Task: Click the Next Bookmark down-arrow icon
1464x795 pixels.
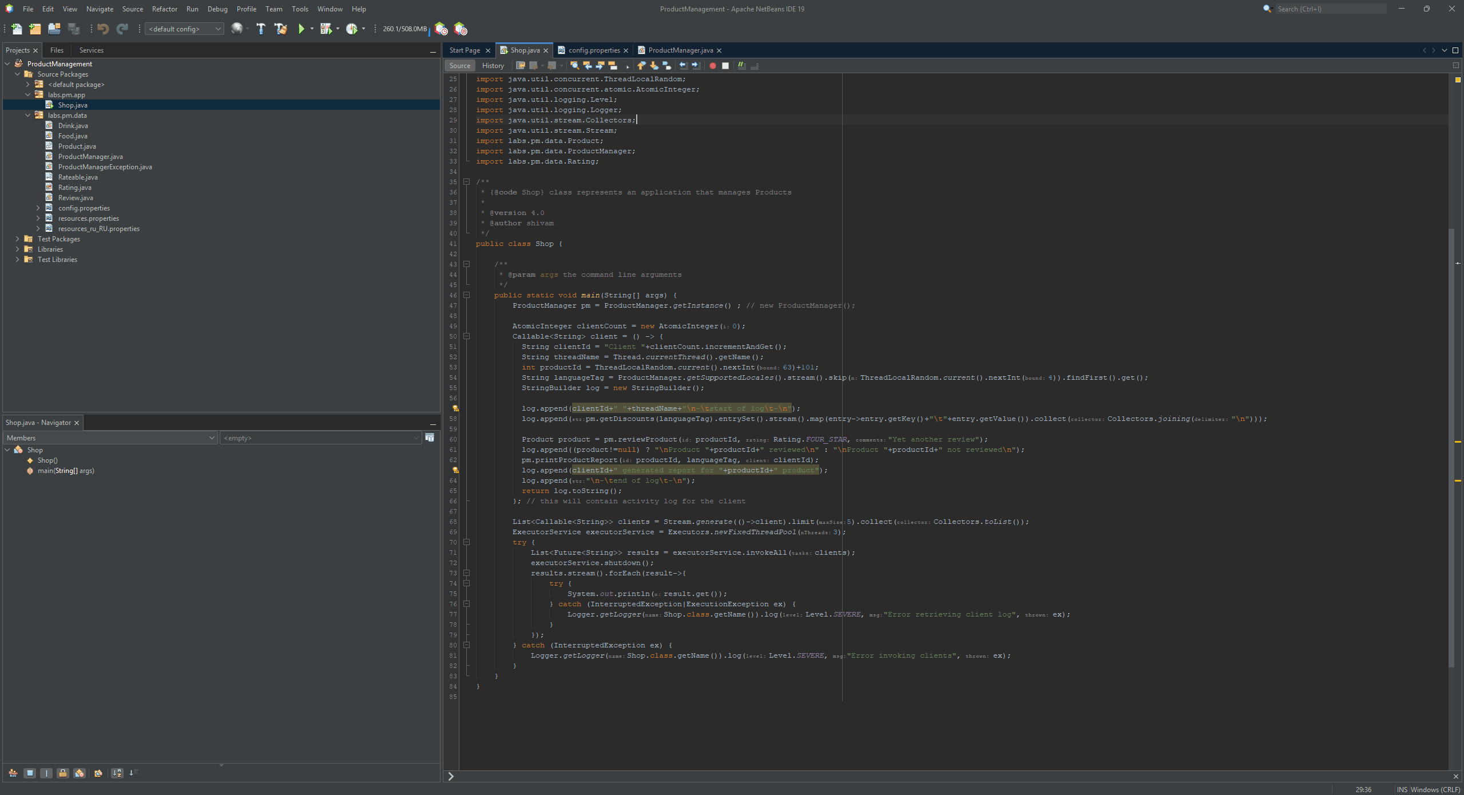Action: coord(654,66)
